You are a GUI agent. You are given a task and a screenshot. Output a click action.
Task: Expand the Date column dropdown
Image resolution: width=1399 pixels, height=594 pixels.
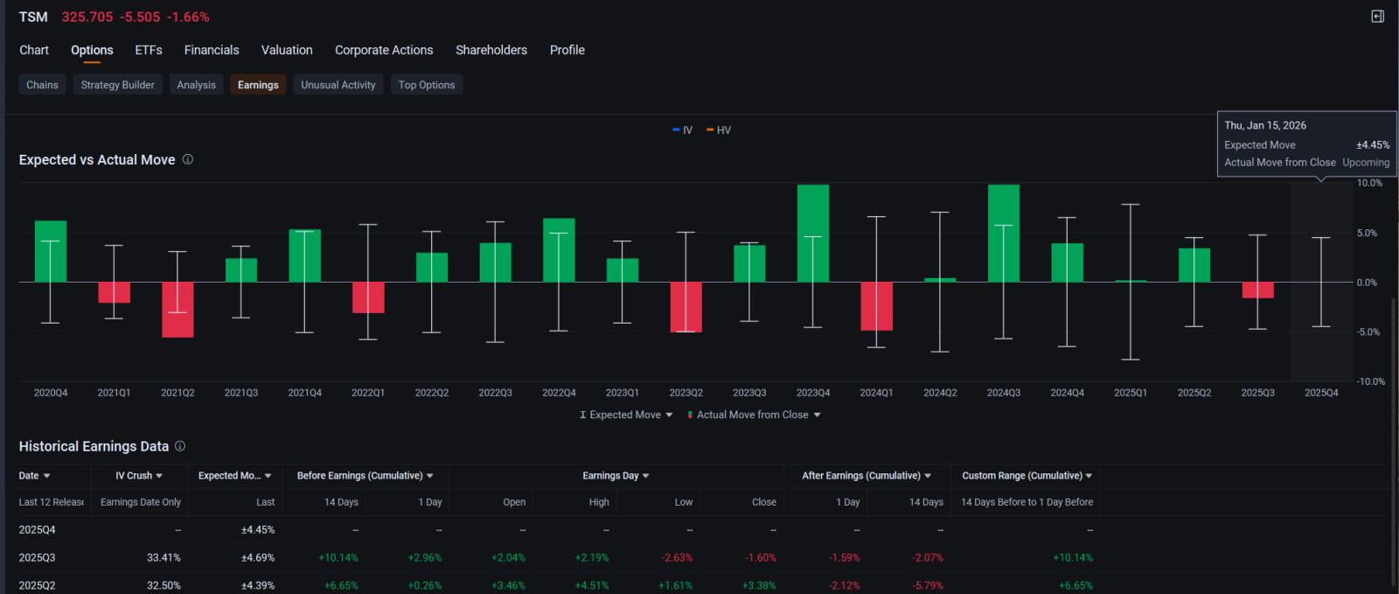coord(46,476)
